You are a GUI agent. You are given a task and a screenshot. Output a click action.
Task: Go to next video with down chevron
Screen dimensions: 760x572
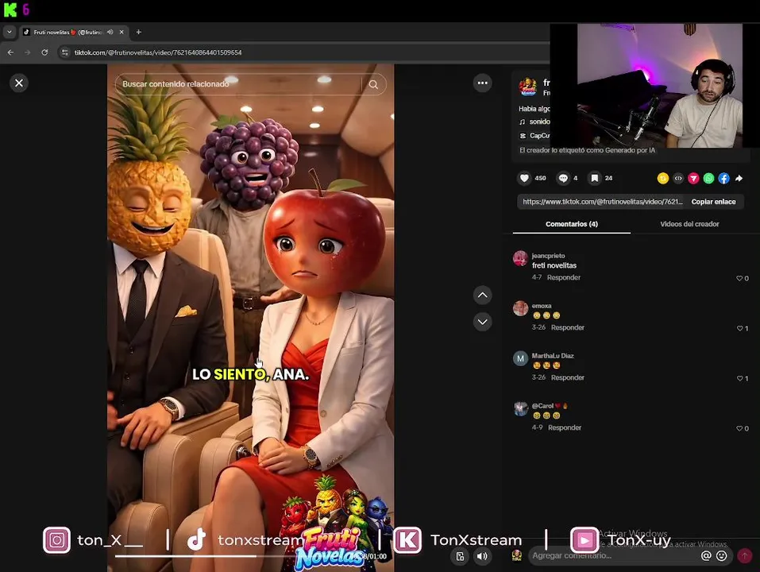point(482,322)
